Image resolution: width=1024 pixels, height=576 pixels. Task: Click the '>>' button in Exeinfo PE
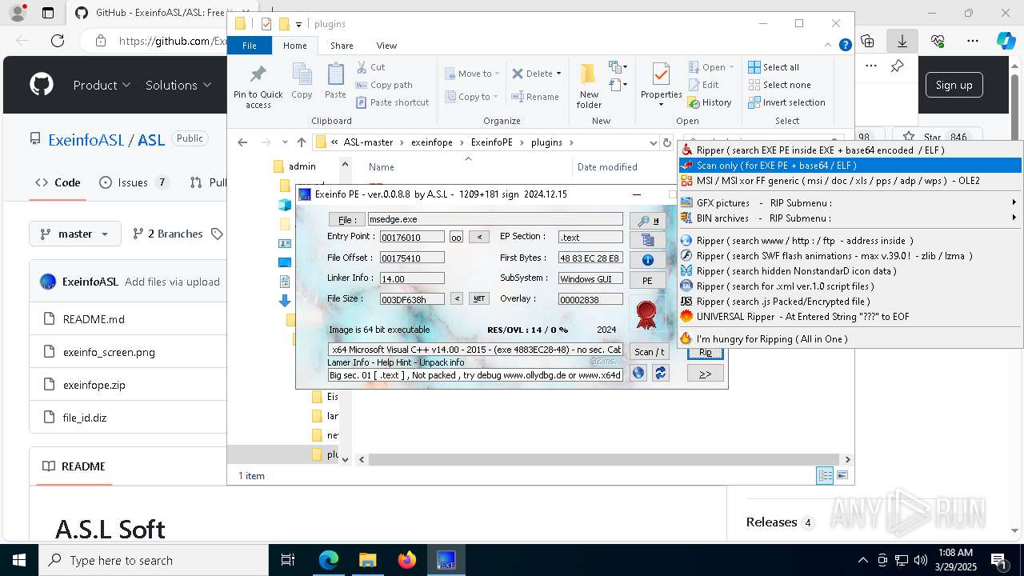[x=705, y=374]
